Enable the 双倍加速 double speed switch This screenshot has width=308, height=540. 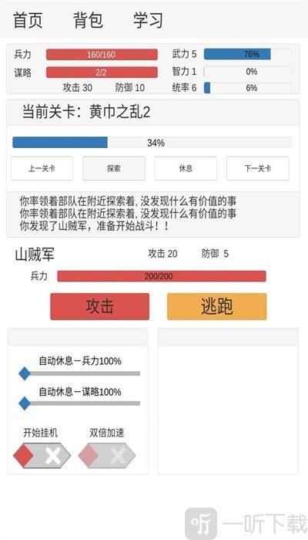[107, 455]
